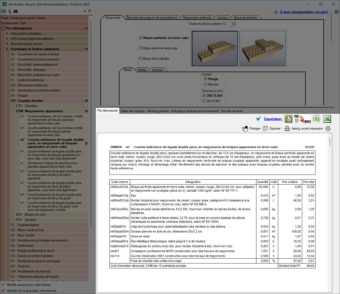Choose Blanche color option
The height and width of the screenshot is (294, 340).
(211, 84)
